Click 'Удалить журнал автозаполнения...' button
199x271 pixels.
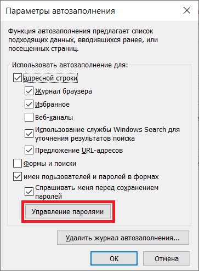click(123, 238)
